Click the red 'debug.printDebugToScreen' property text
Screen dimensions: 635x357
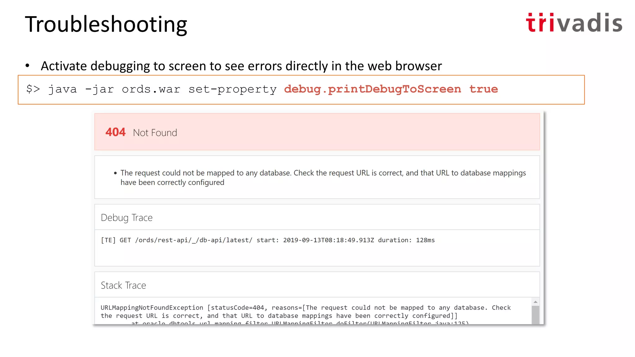pyautogui.click(x=372, y=89)
